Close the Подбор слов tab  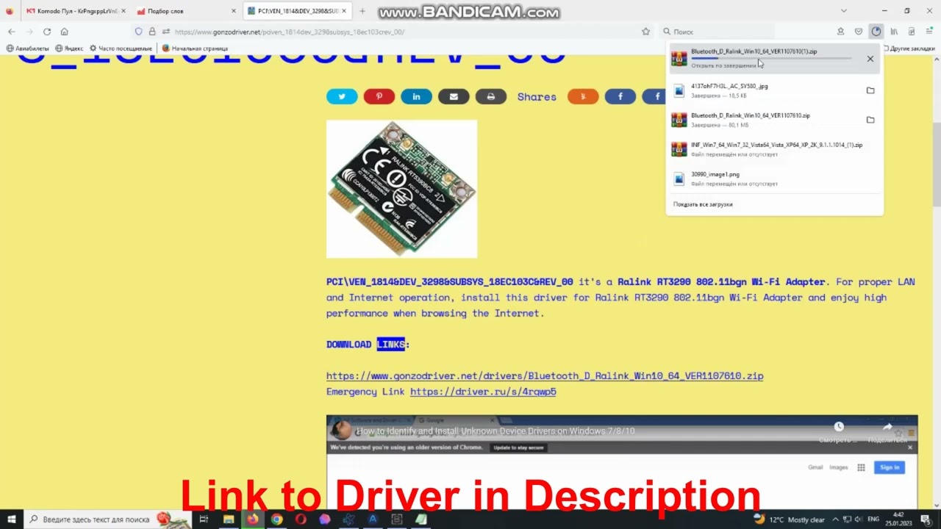pos(233,11)
